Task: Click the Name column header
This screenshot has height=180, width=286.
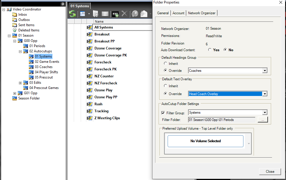Action: click(x=123, y=22)
